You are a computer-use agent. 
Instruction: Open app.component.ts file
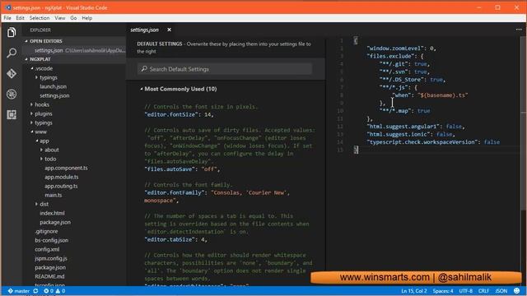click(66, 168)
